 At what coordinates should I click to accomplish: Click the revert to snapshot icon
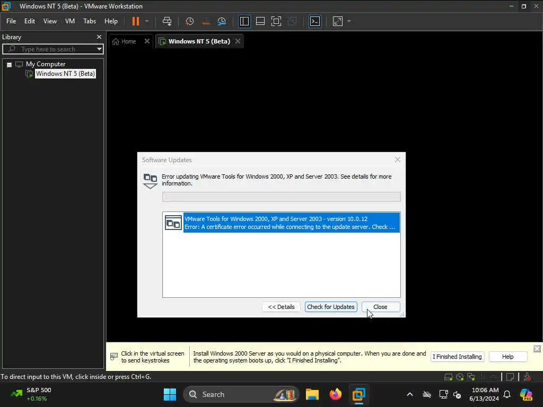tap(206, 21)
